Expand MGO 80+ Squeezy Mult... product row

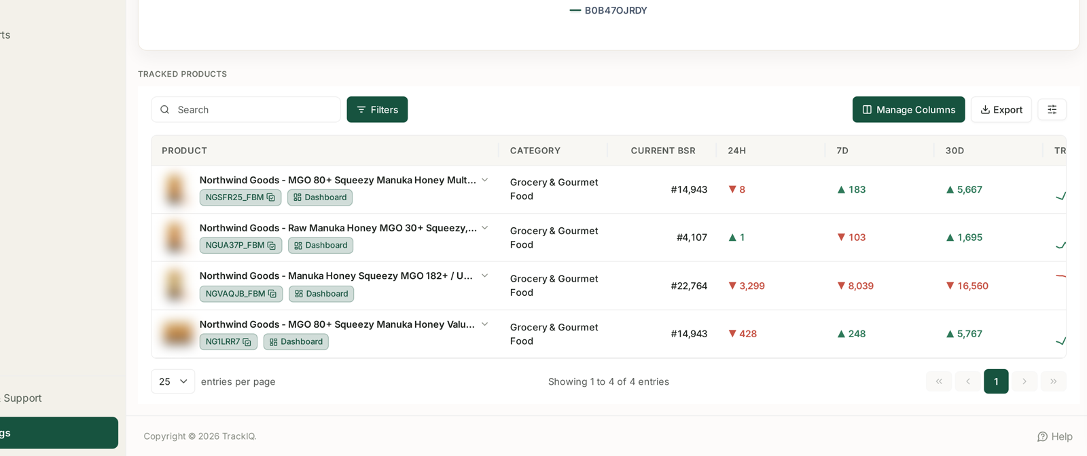click(x=484, y=180)
